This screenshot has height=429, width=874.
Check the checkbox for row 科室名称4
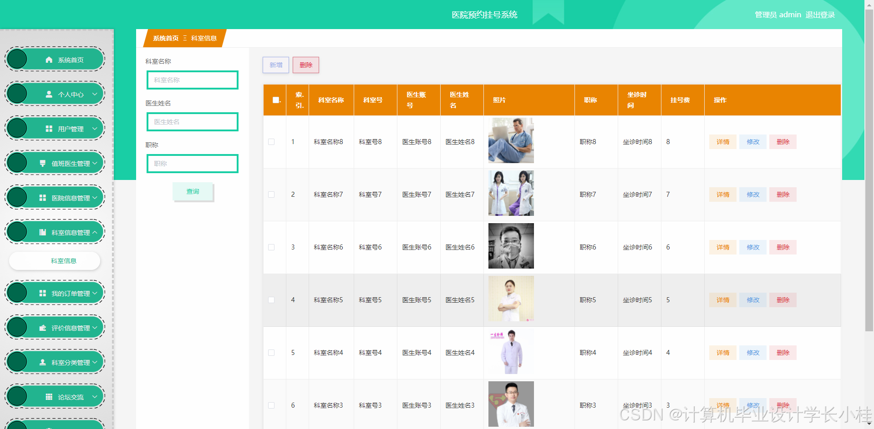click(x=271, y=353)
